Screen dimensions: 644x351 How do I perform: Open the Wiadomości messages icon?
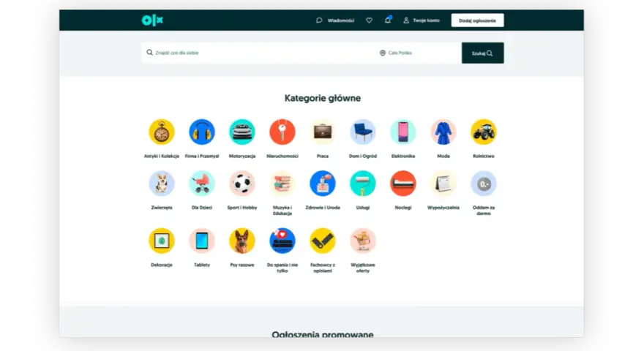coord(319,20)
